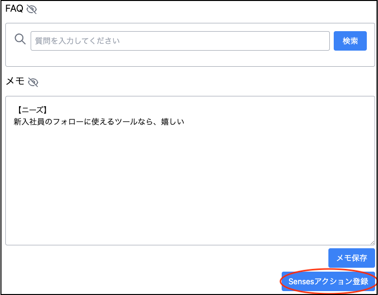Click the メモ heading label
The width and height of the screenshot is (378, 295).
click(x=15, y=81)
